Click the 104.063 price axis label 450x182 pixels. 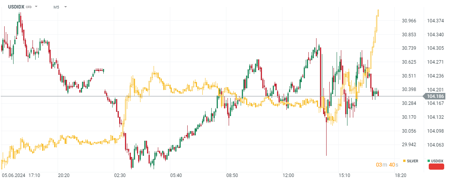pyautogui.click(x=435, y=145)
